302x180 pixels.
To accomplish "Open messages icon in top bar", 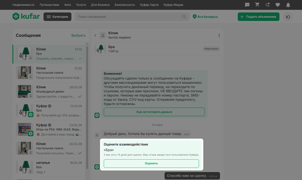I will coord(247,5).
